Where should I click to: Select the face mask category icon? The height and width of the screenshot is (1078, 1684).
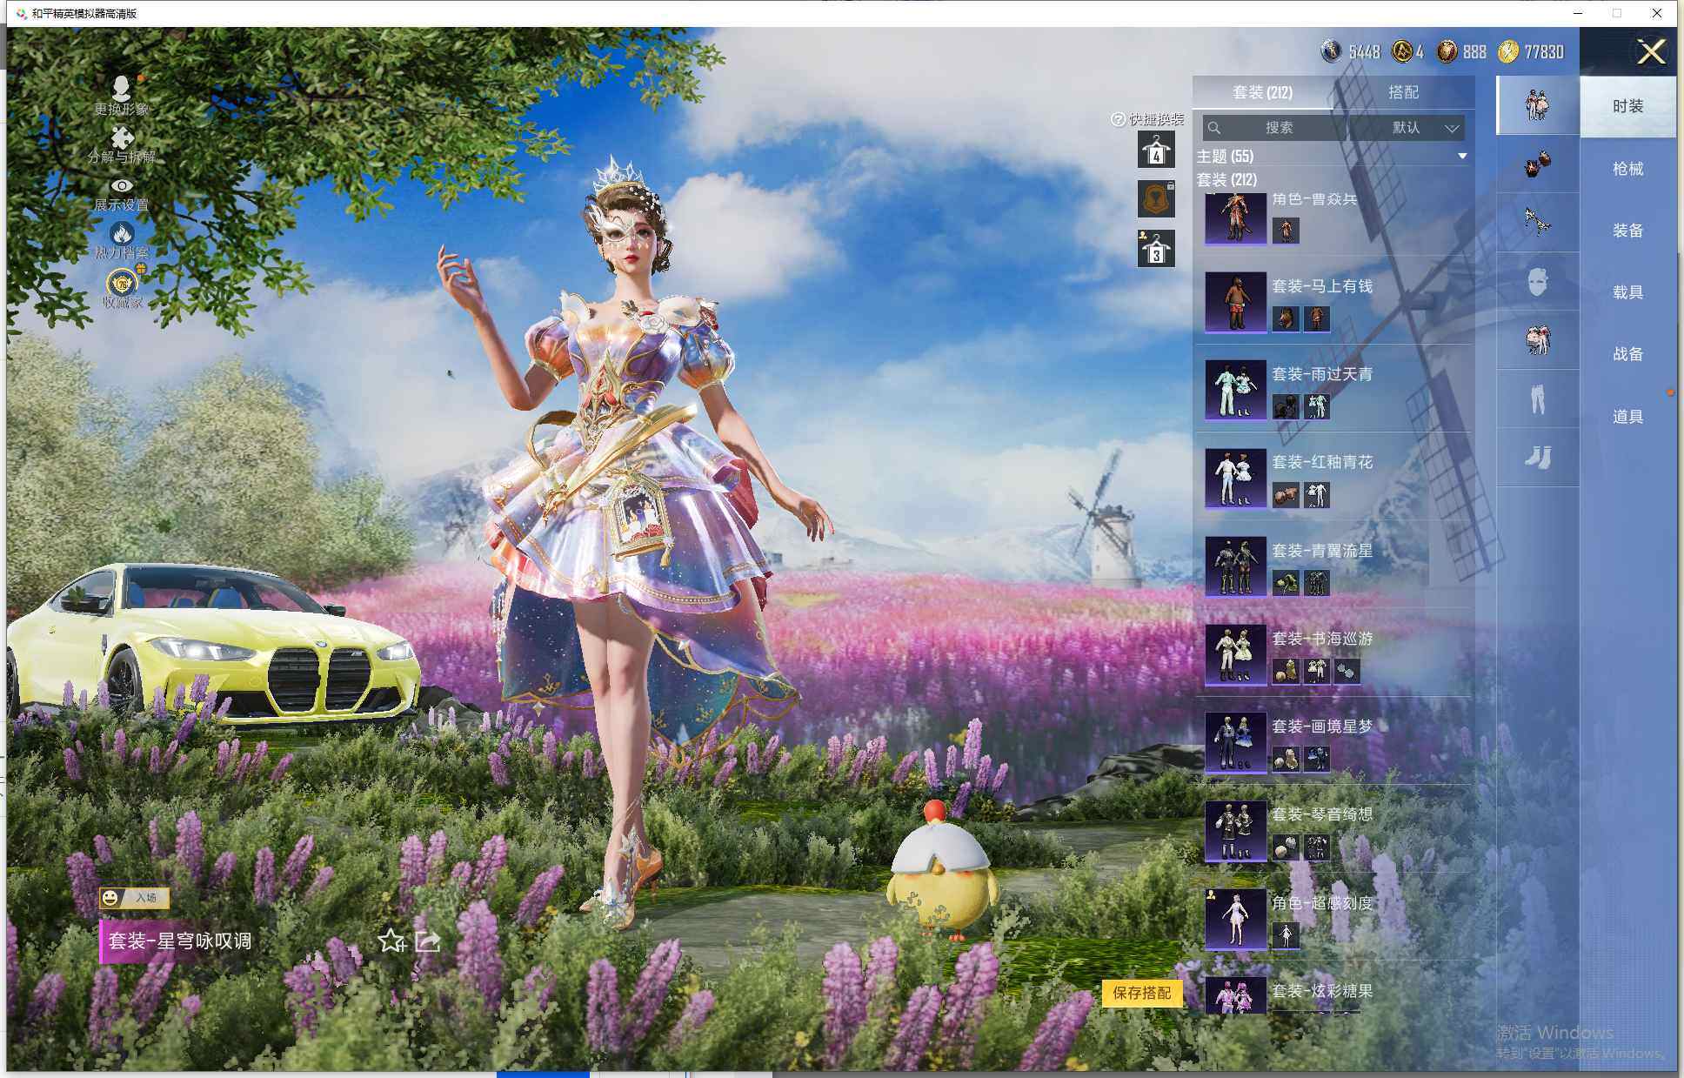coord(1537,282)
